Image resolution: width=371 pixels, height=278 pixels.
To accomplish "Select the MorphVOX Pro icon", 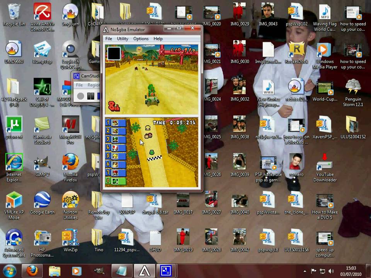I will [x=70, y=130].
